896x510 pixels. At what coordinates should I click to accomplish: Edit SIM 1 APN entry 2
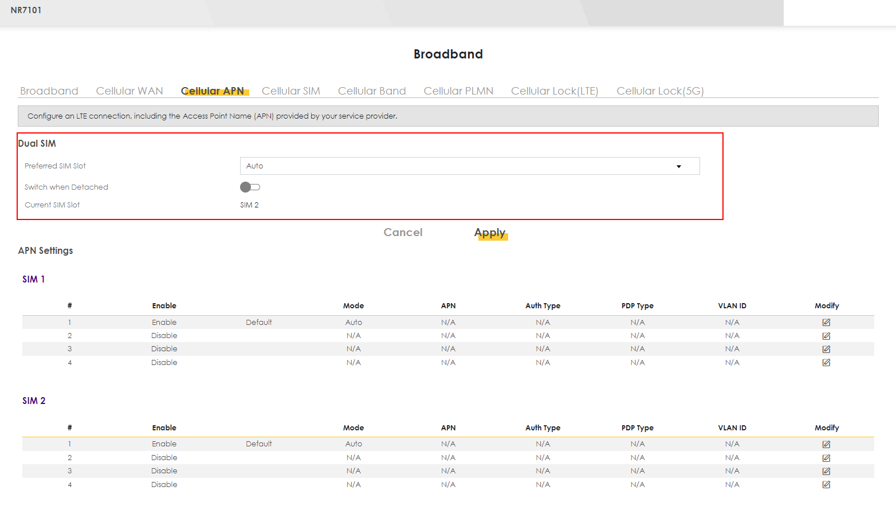click(826, 336)
